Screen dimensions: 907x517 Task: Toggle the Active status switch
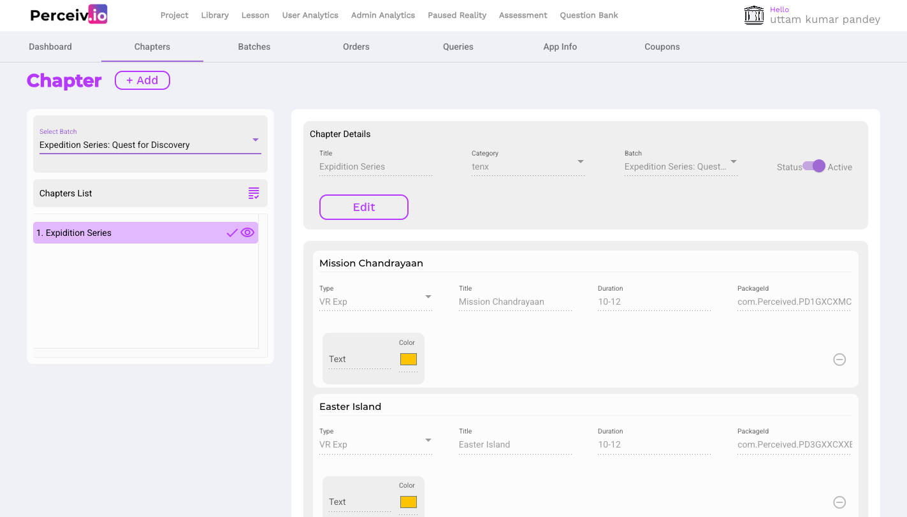click(814, 166)
